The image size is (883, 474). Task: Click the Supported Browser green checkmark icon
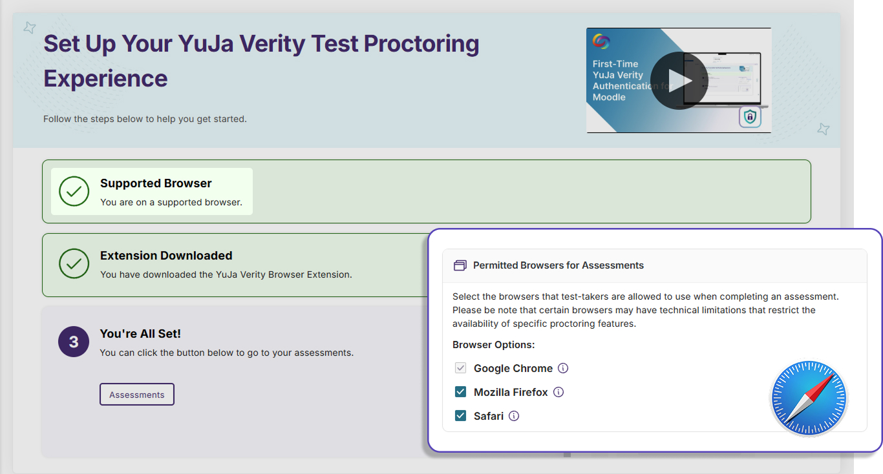coord(74,192)
